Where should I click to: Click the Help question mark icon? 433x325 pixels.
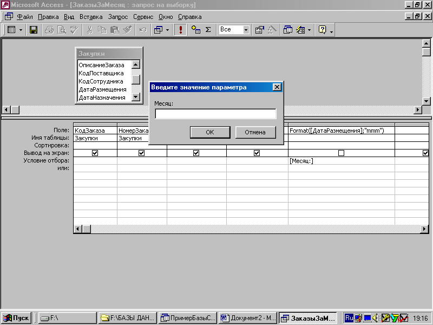[x=323, y=30]
